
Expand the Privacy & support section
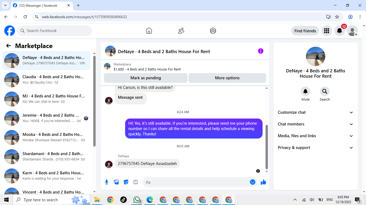316,148
